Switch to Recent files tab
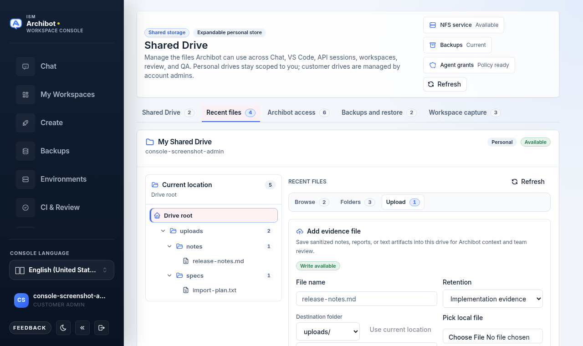This screenshot has width=583, height=346. [x=231, y=112]
